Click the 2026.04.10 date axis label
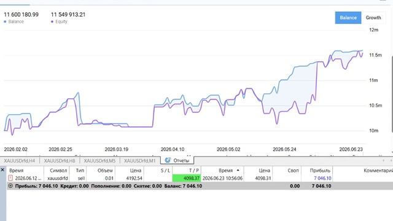393x221 pixels. pos(173,149)
